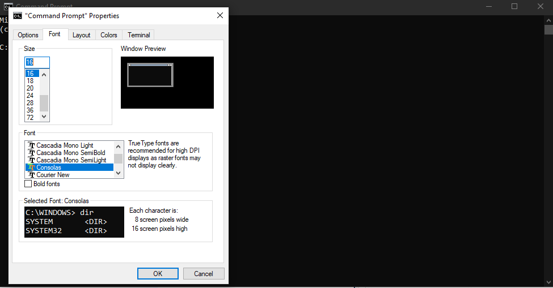Click the font list scrollbar thumb
The width and height of the screenshot is (553, 288).
tap(119, 158)
